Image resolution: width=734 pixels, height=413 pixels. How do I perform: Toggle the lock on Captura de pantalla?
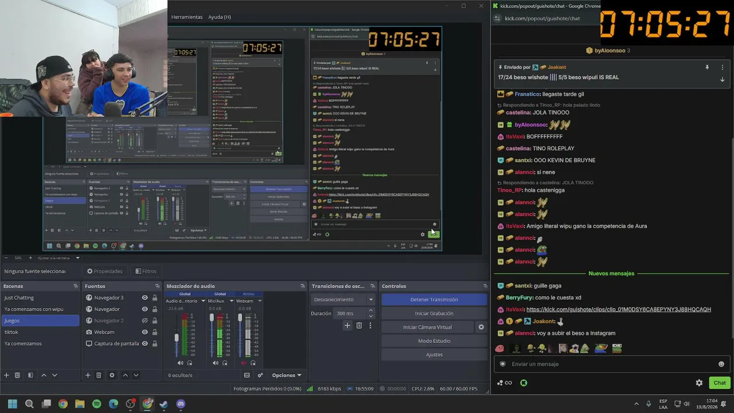155,344
